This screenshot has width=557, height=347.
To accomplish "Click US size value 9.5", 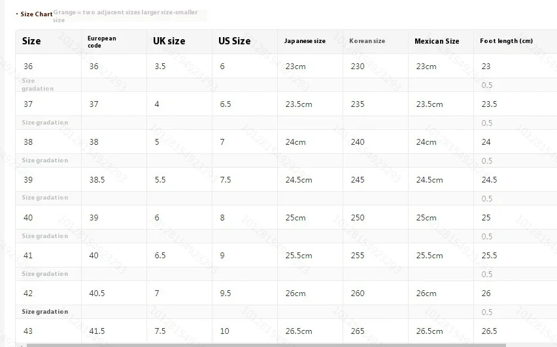I will coord(226,293).
